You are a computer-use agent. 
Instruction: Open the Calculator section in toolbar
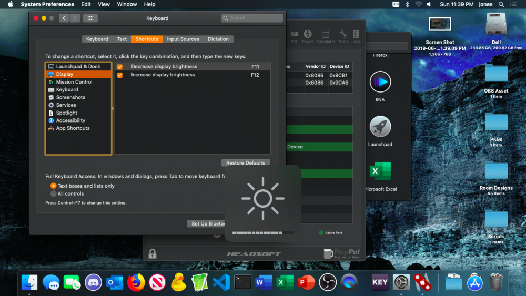(326, 36)
